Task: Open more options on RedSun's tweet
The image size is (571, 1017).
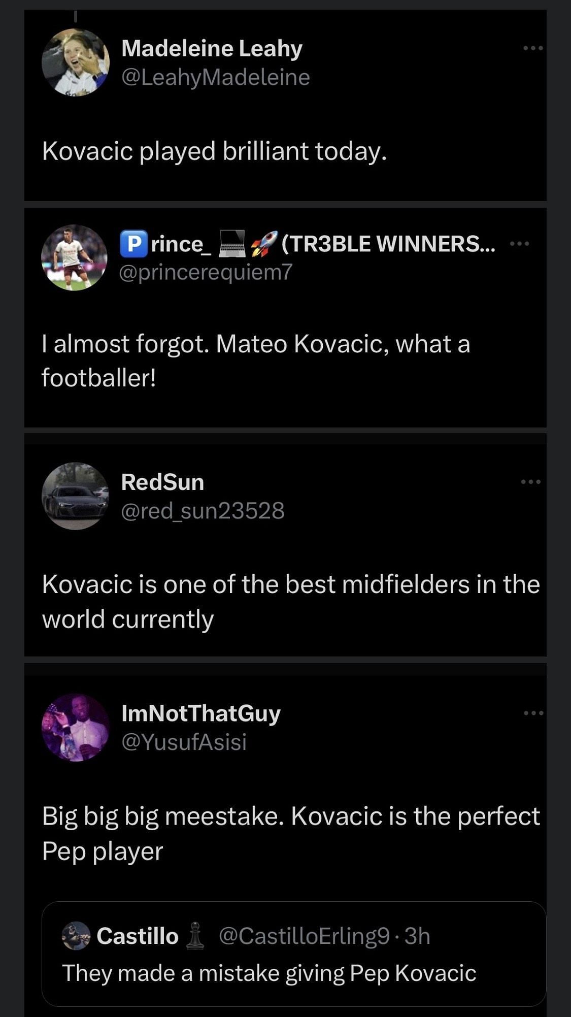Action: click(x=531, y=481)
